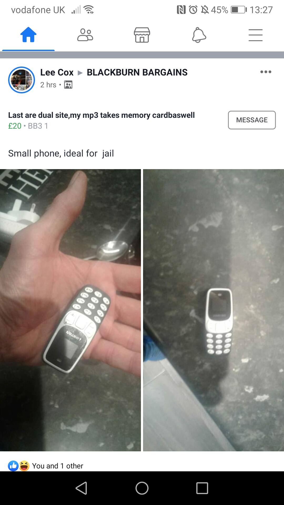The image size is (284, 505).
Task: Open the Marketplace storefront icon
Action: [x=142, y=35]
